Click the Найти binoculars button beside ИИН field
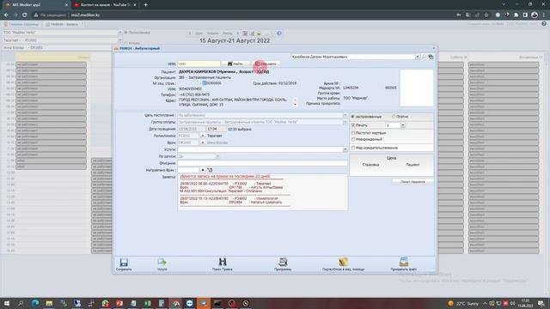 pos(235,64)
